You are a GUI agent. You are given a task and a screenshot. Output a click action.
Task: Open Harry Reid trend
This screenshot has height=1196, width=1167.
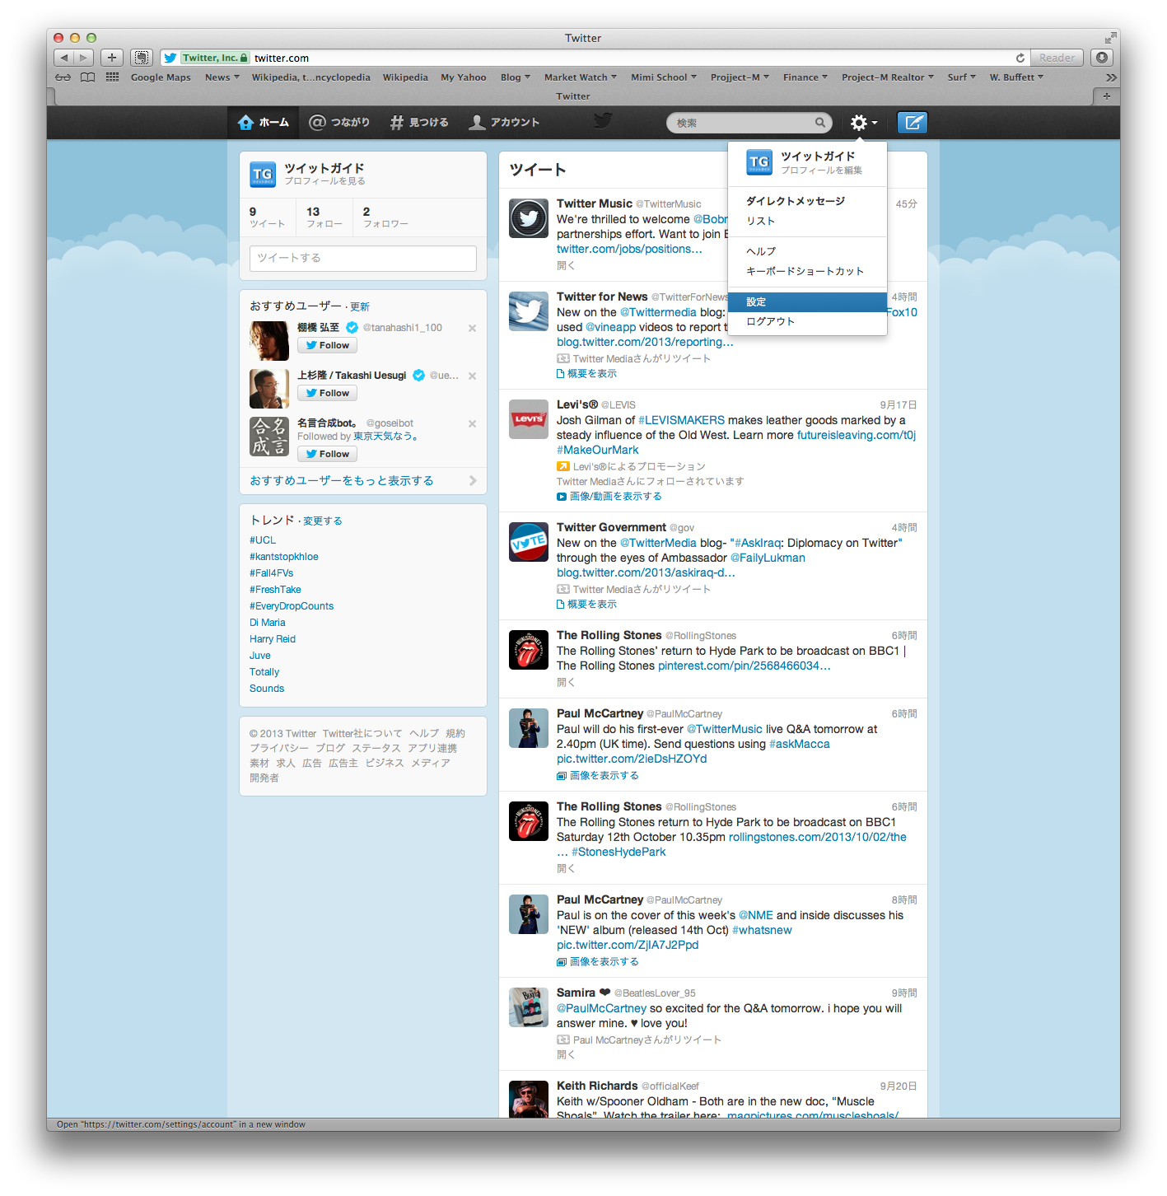click(273, 639)
